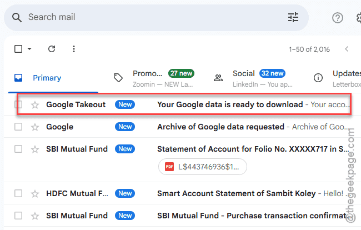Open SBI Purchase transaction confirmation email

[x=255, y=216]
